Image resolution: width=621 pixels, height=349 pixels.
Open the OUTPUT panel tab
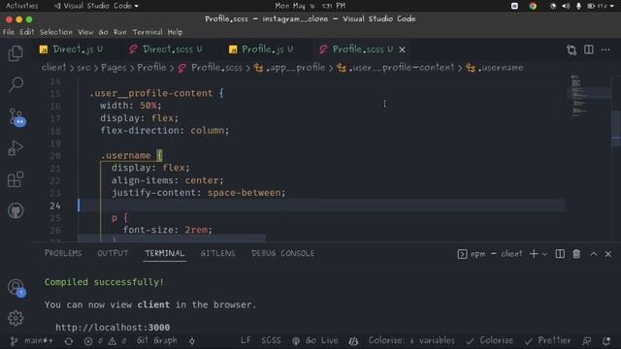click(x=113, y=253)
